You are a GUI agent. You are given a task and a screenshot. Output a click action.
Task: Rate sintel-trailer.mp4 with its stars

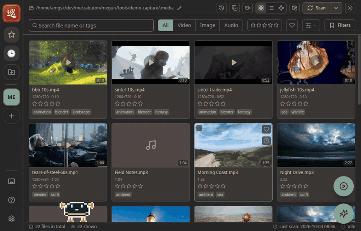(212, 103)
